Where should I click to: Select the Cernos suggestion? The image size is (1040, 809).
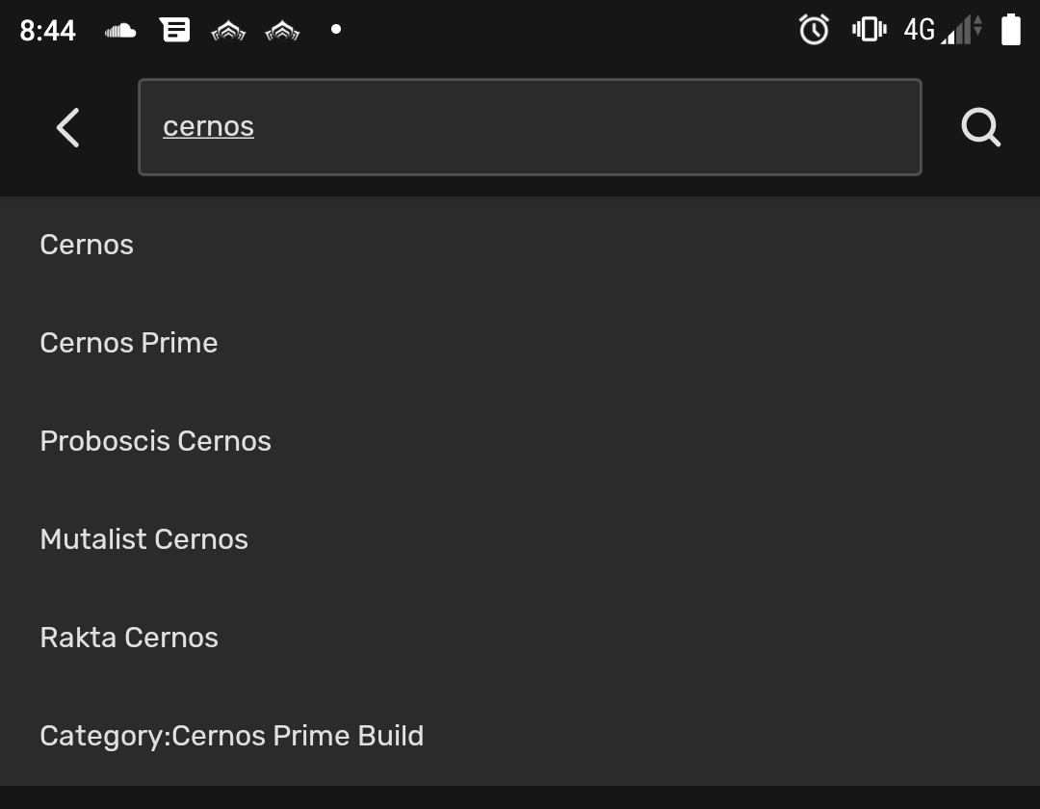click(520, 245)
